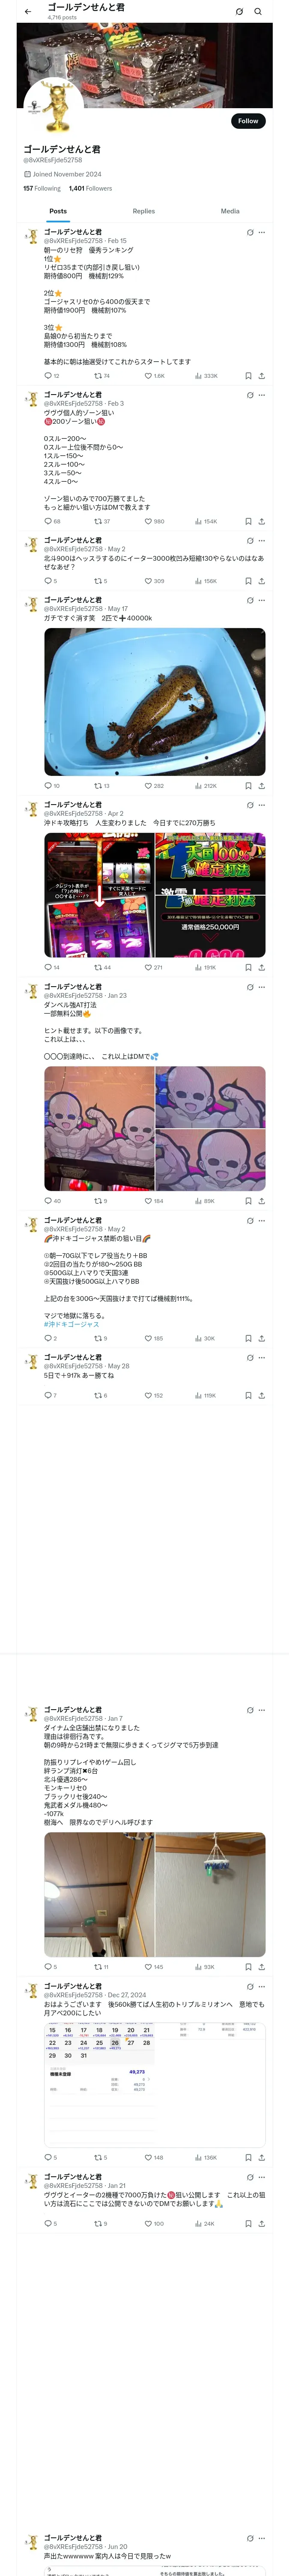
Task: Expand more options on the Jan 7 post
Action: (262, 1710)
